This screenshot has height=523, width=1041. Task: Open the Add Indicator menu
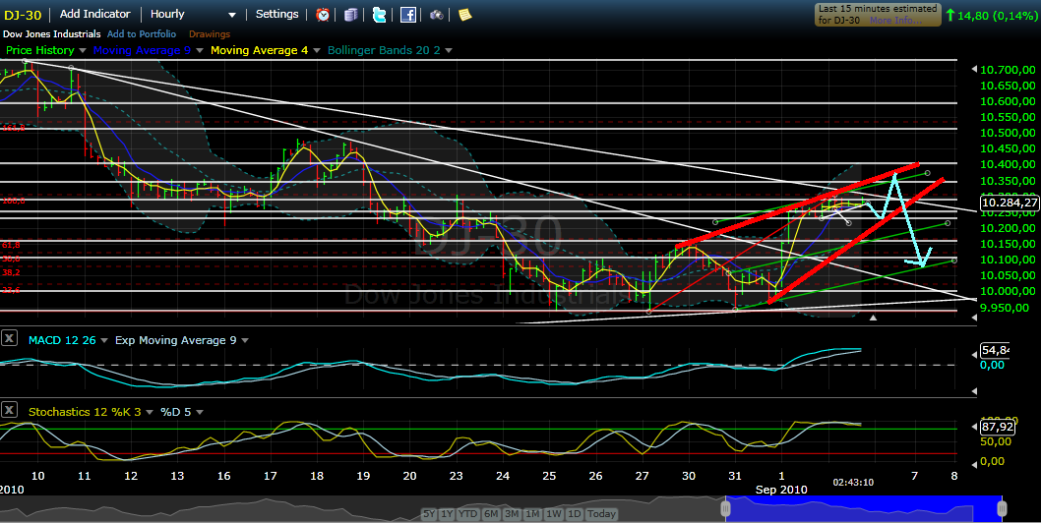pos(94,14)
